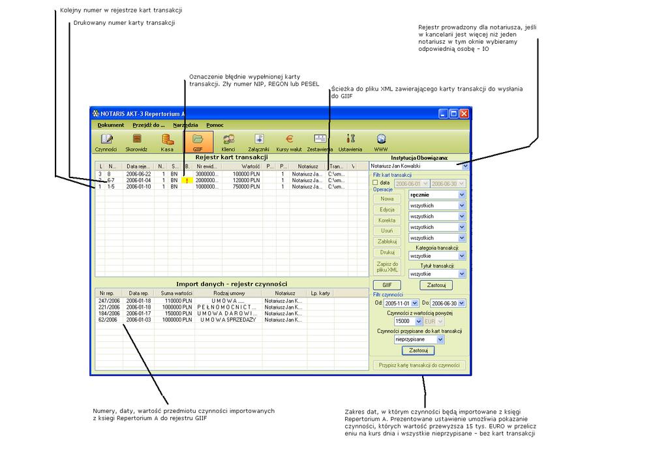Viewport: 668px width, 475px height.
Task: Enable the data filter checkbox
Action: (x=375, y=183)
